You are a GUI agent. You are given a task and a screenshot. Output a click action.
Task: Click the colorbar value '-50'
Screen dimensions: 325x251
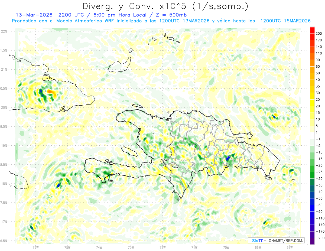click(x=320, y=198)
